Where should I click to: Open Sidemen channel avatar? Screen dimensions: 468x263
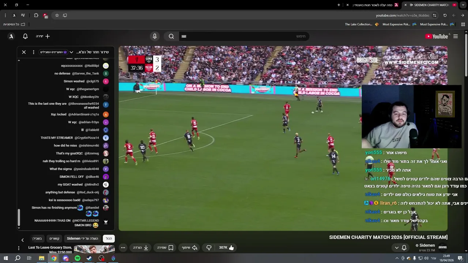tap(443, 247)
